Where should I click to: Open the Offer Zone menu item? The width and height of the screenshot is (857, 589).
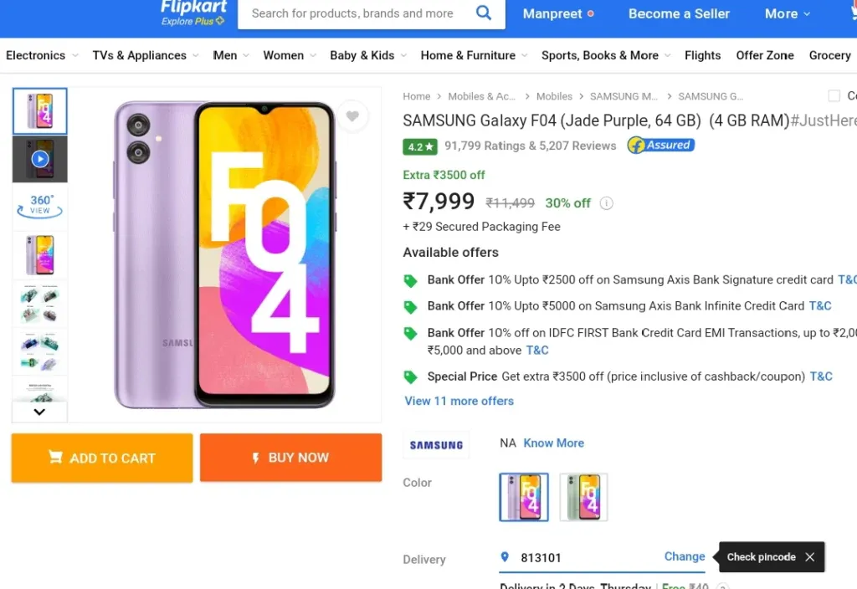click(765, 55)
